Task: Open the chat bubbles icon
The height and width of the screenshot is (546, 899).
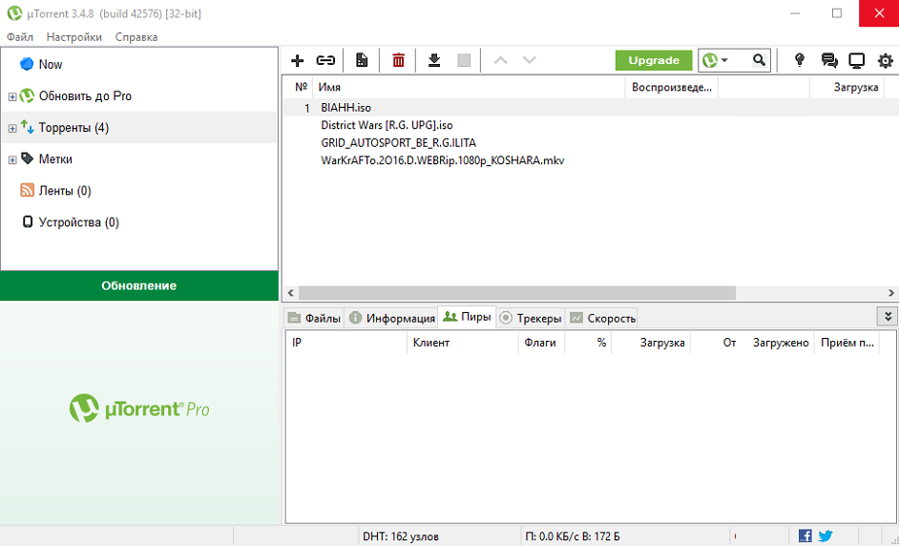Action: [829, 60]
